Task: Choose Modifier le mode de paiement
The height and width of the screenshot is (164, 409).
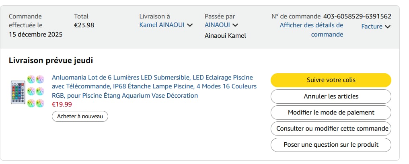Action: [331, 113]
